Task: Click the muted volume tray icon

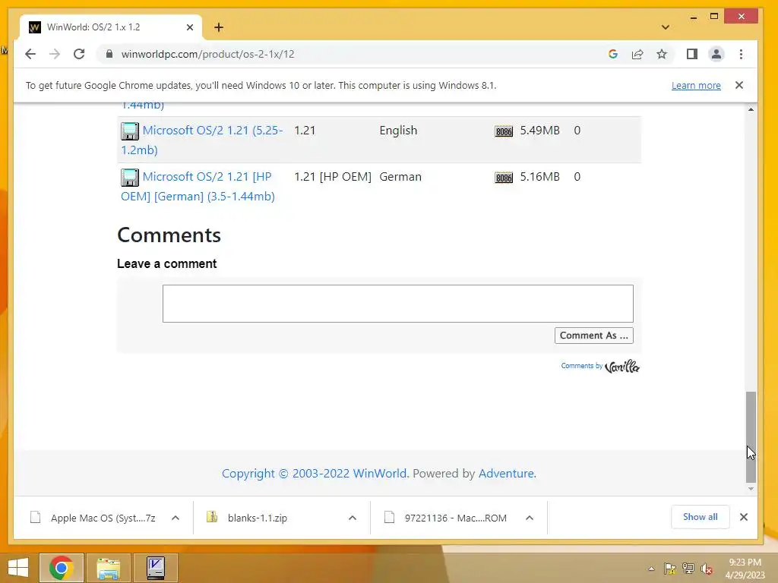Action: (x=707, y=569)
